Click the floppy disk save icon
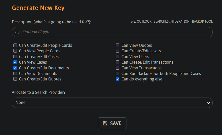Image resolution: width=222 pixels, height=135 pixels. (x=105, y=123)
